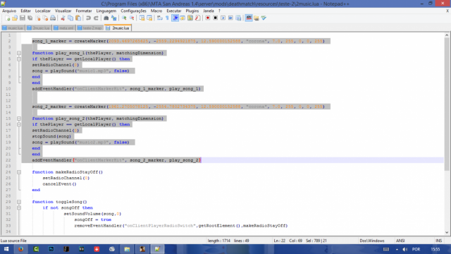
Task: Open Find with the binoculars icon
Action: (x=106, y=18)
